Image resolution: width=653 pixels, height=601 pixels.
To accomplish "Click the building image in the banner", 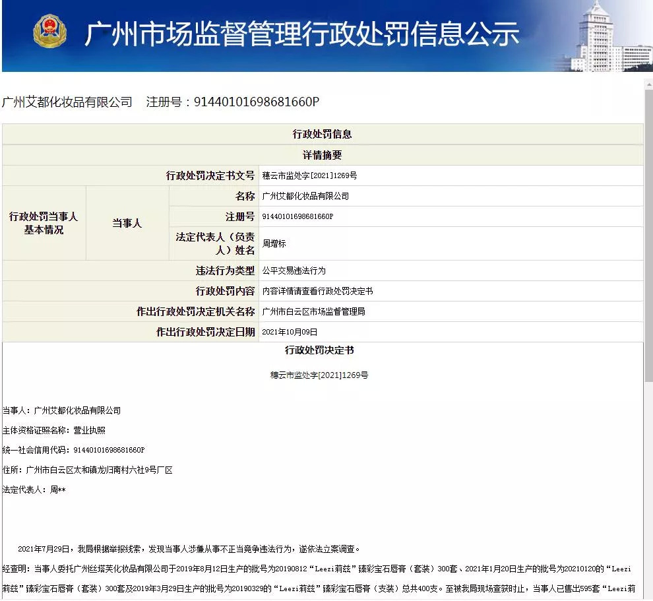I will click(604, 38).
